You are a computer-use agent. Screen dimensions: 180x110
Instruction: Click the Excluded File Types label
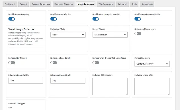click(x=17, y=103)
